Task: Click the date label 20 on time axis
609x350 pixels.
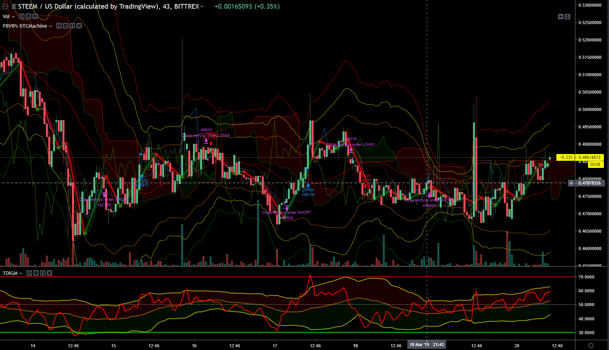Action: [x=517, y=346]
